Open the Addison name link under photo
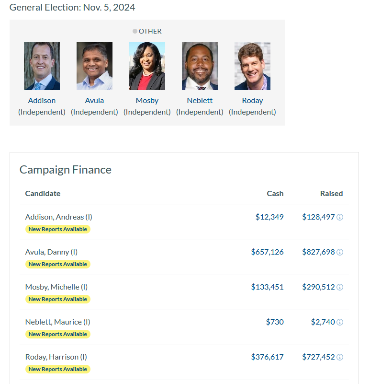This screenshot has height=384, width=370. pos(42,101)
